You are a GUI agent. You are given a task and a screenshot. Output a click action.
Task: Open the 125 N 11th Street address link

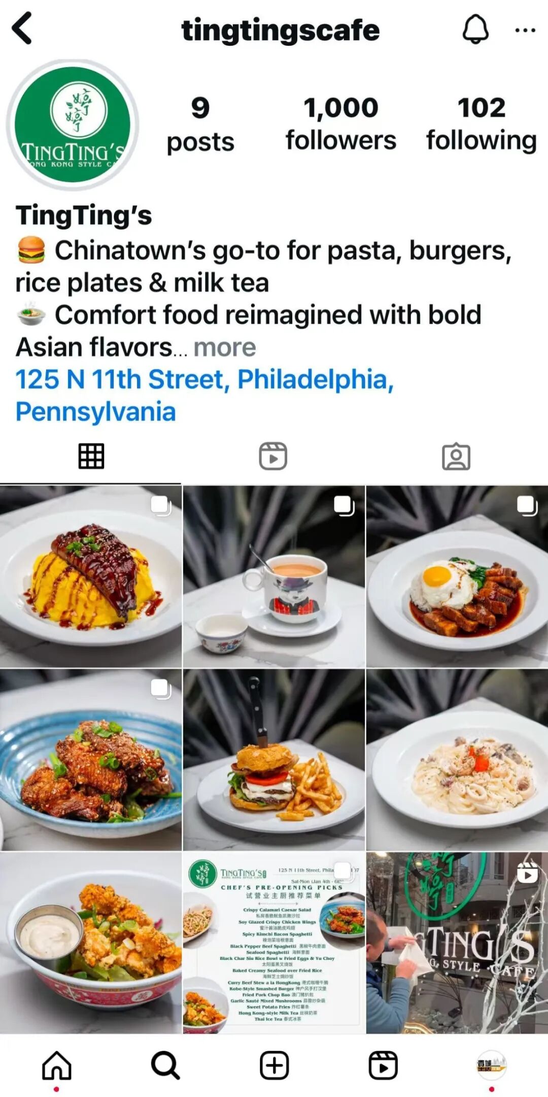click(204, 395)
